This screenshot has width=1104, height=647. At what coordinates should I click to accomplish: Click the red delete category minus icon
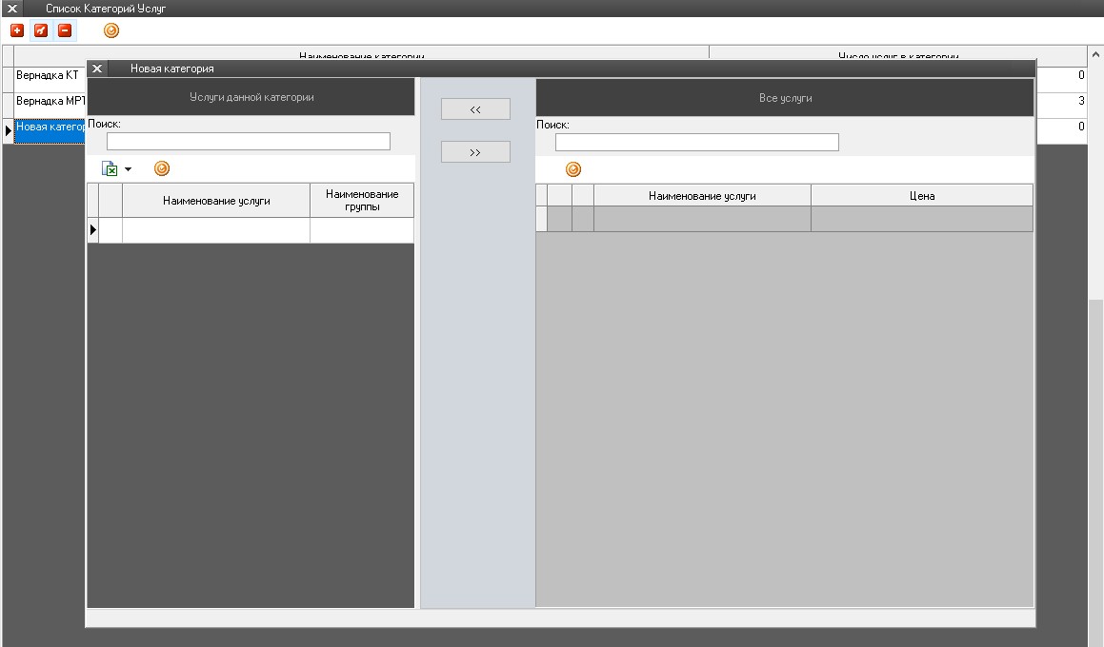[65, 30]
